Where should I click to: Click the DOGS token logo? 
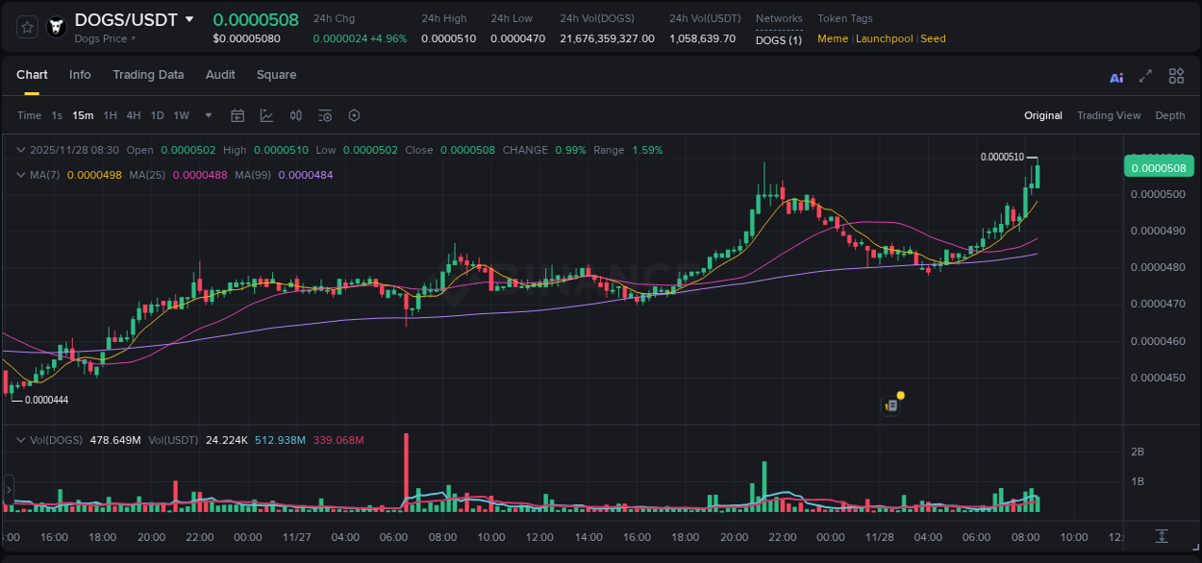(58, 26)
